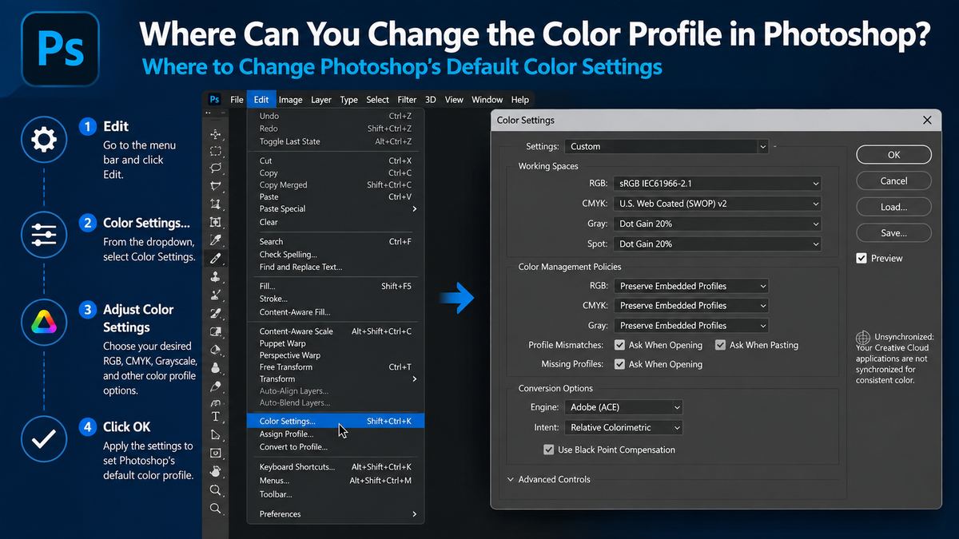959x539 pixels.
Task: Select the Clone Stamp tool
Action: [x=215, y=276]
